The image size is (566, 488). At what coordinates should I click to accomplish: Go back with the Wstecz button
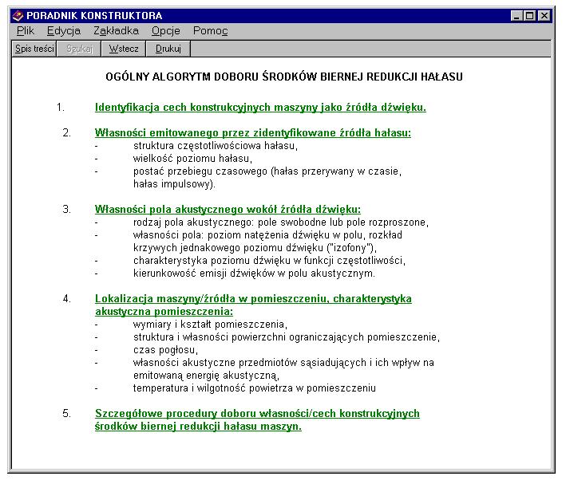pyautogui.click(x=124, y=49)
